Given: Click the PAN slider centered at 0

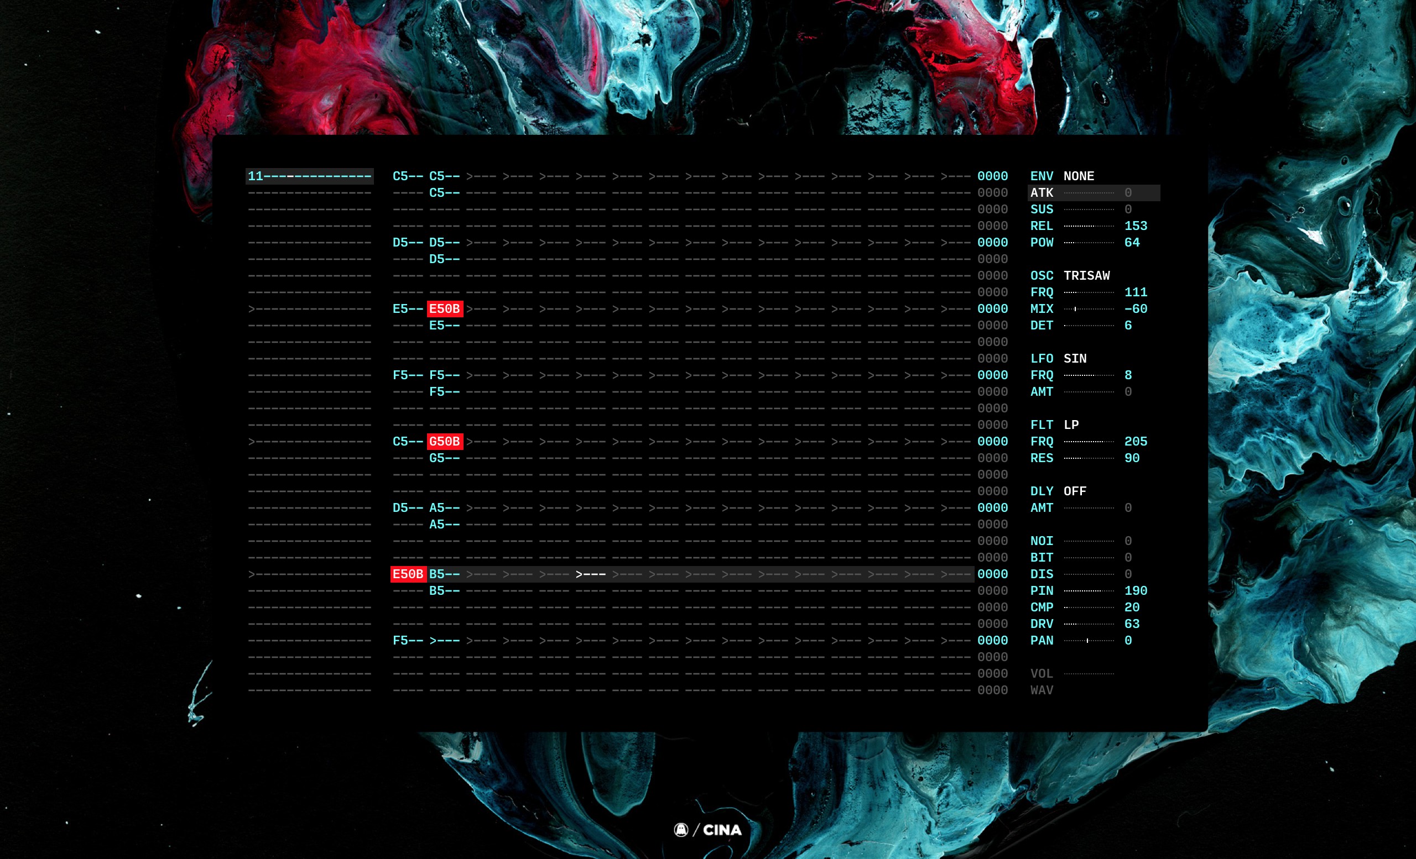Looking at the screenshot, I should click(1089, 641).
